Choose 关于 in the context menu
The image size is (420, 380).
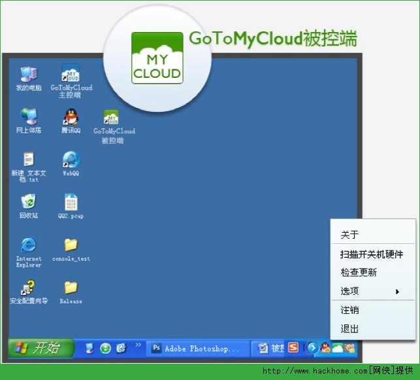350,235
